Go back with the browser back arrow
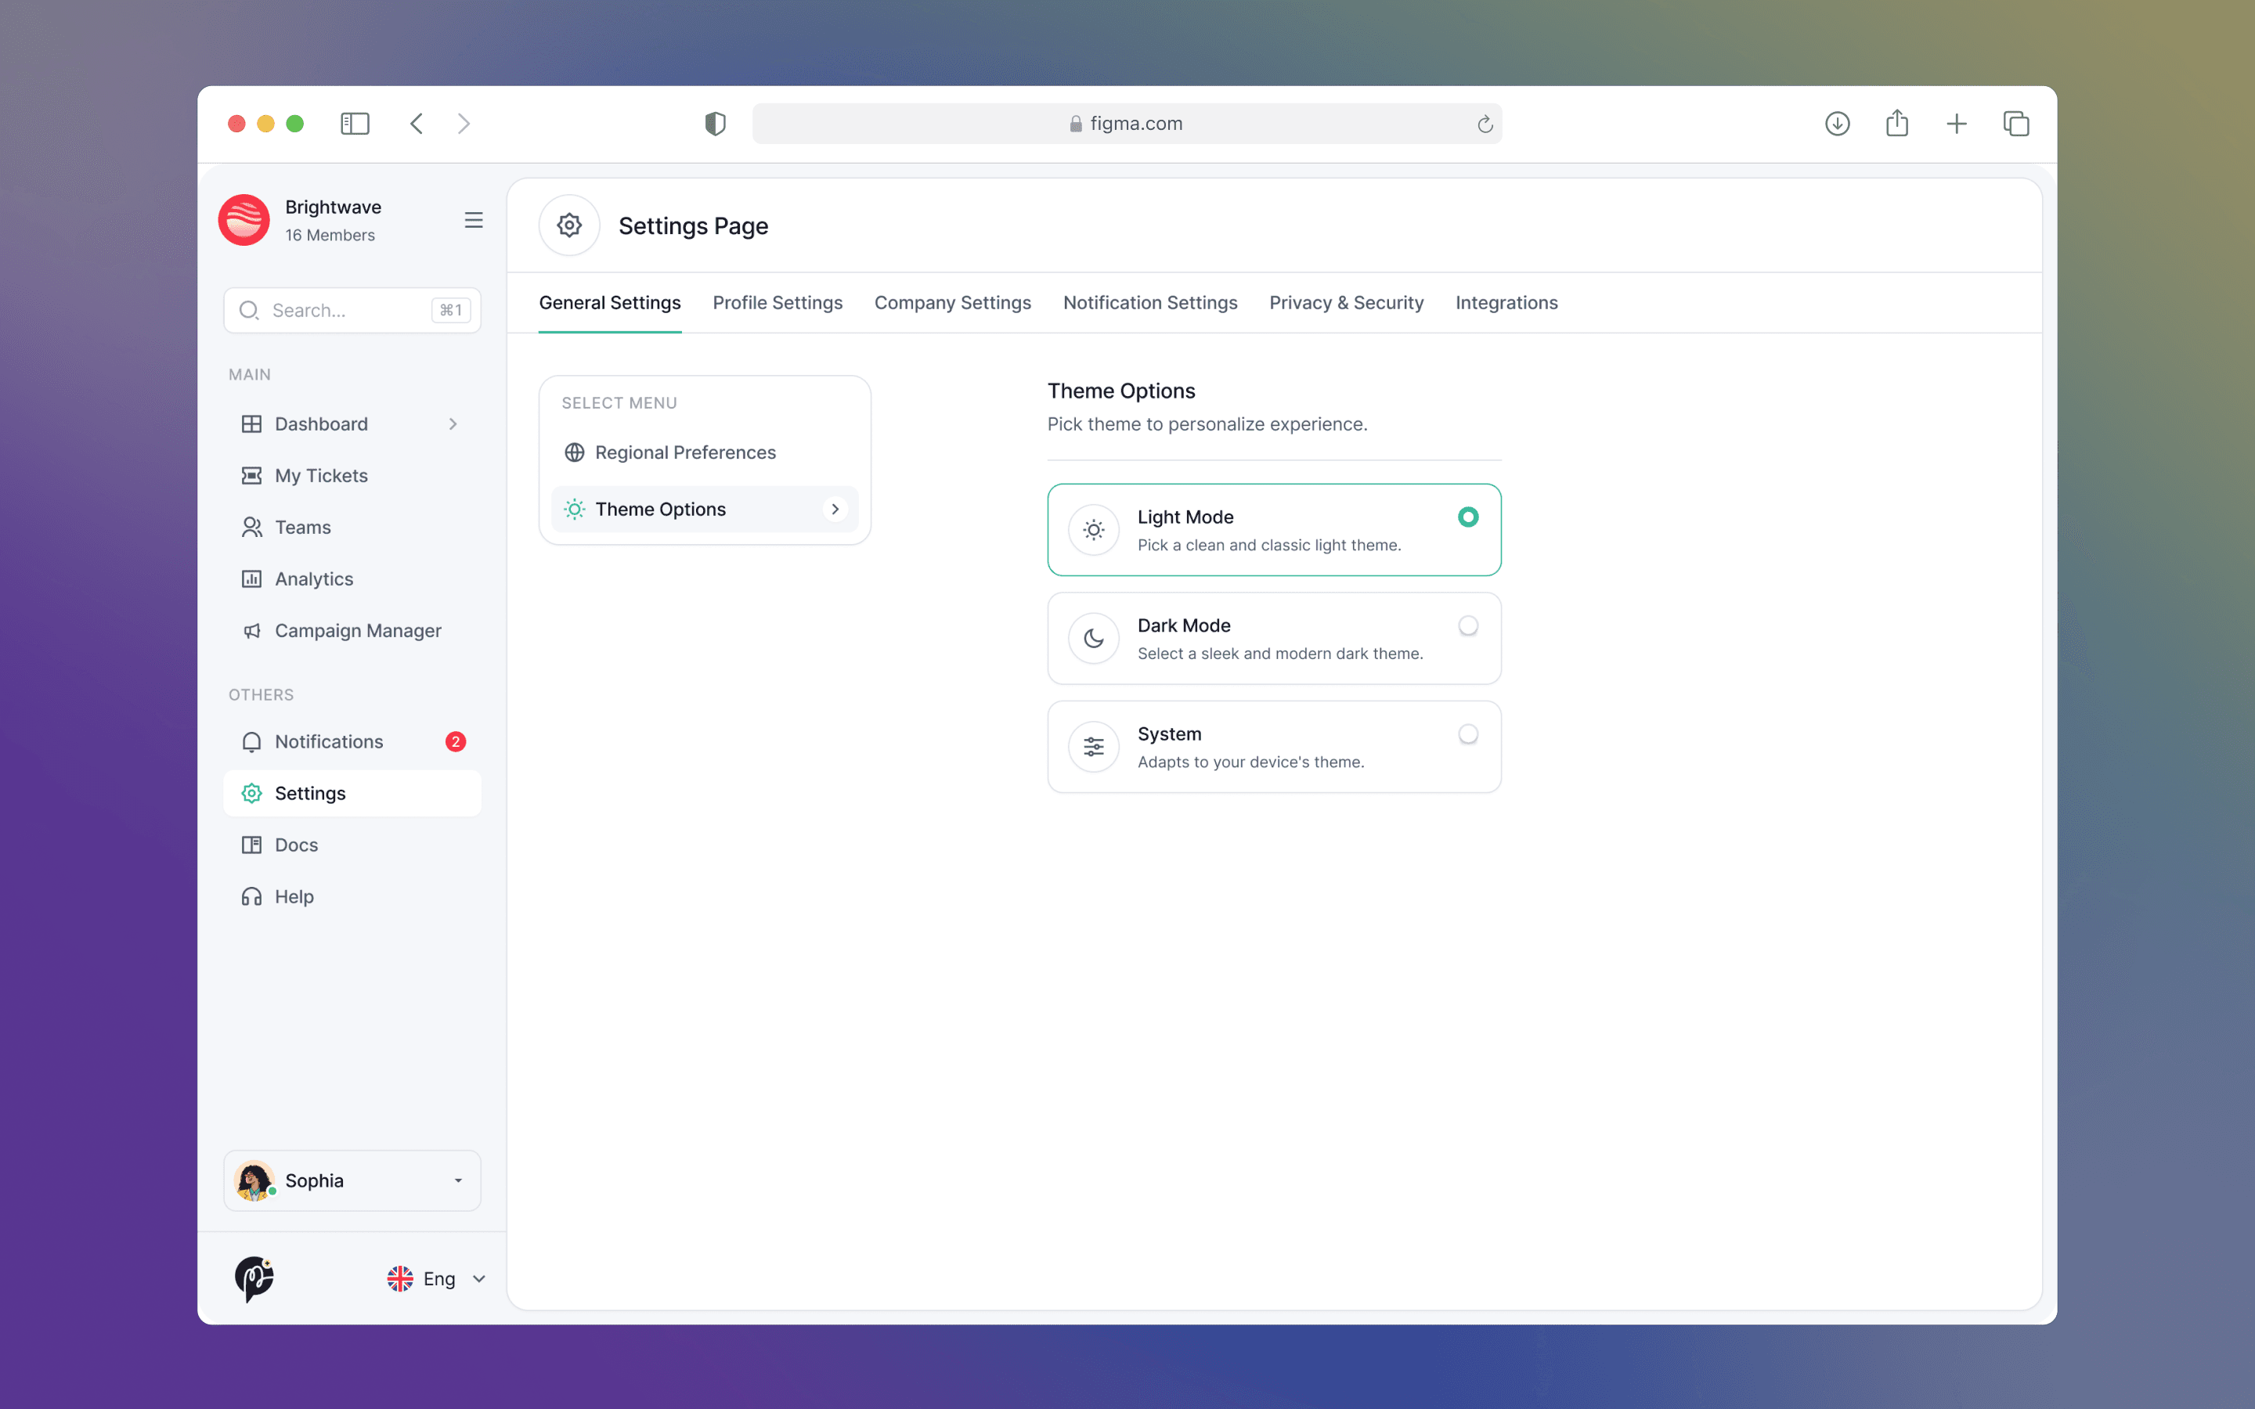Viewport: 2255px width, 1409px height. (417, 124)
